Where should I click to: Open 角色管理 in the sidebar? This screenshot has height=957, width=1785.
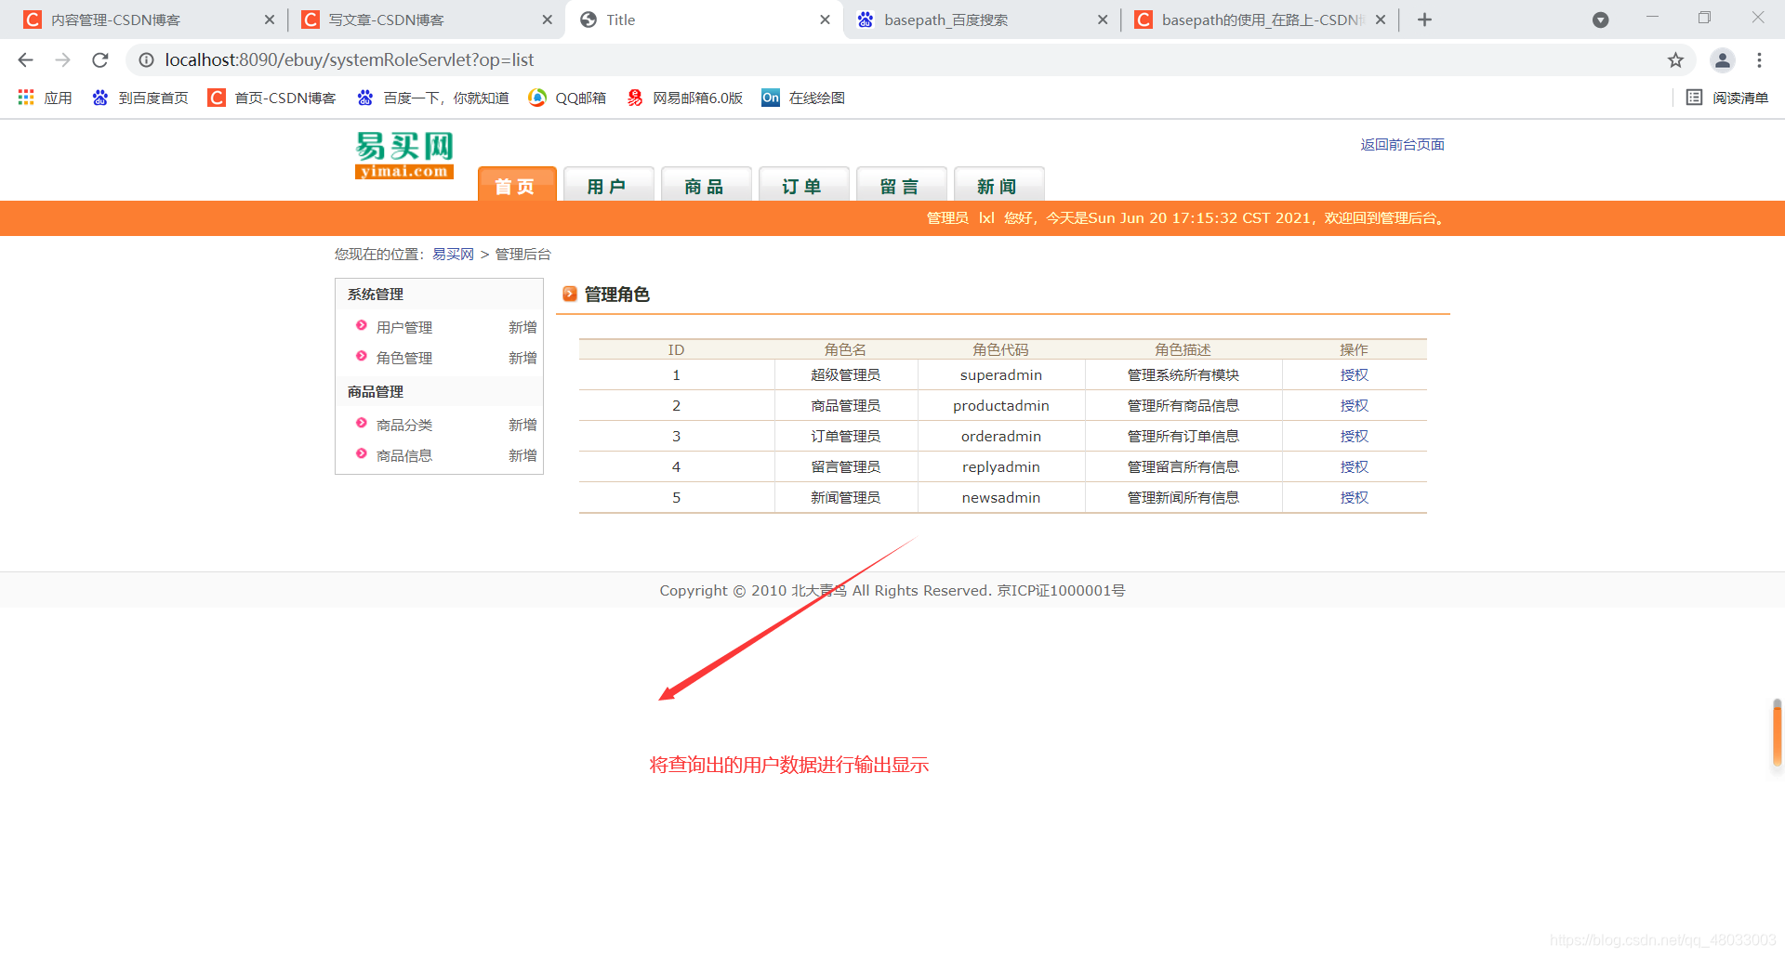tap(404, 358)
